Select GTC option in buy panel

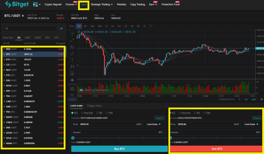75,113
